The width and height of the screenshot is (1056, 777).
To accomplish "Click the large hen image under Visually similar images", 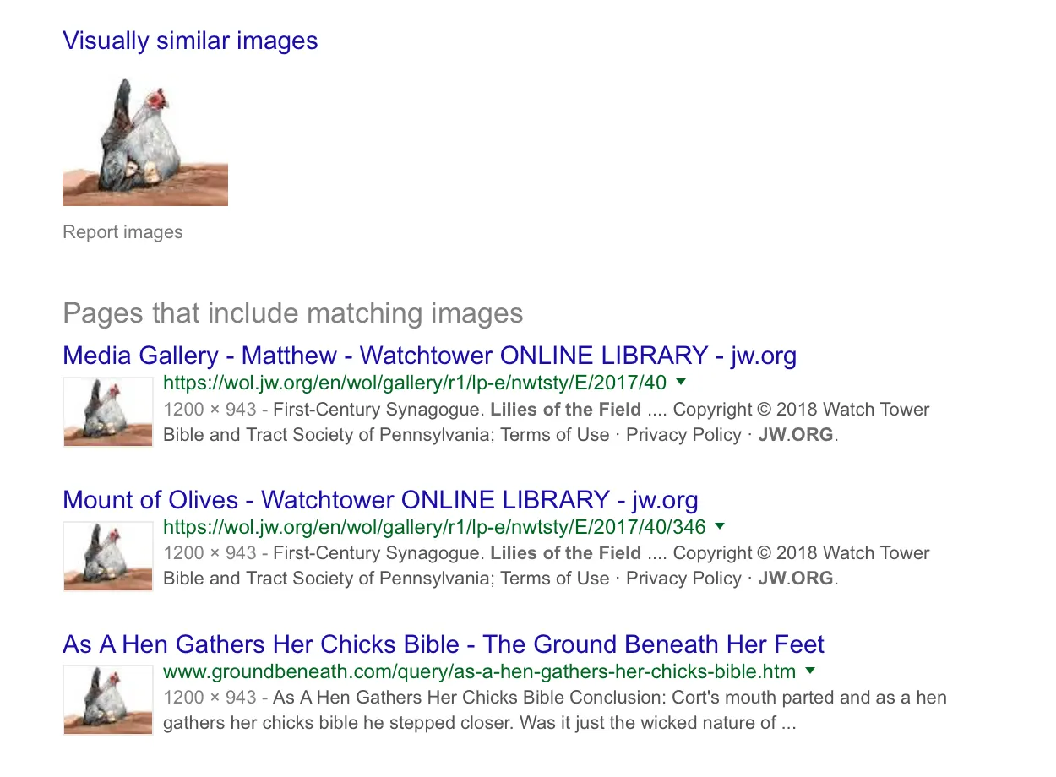I will coord(145,140).
